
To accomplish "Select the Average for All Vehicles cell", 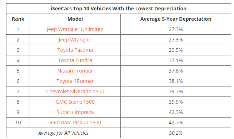I will point(63,133).
